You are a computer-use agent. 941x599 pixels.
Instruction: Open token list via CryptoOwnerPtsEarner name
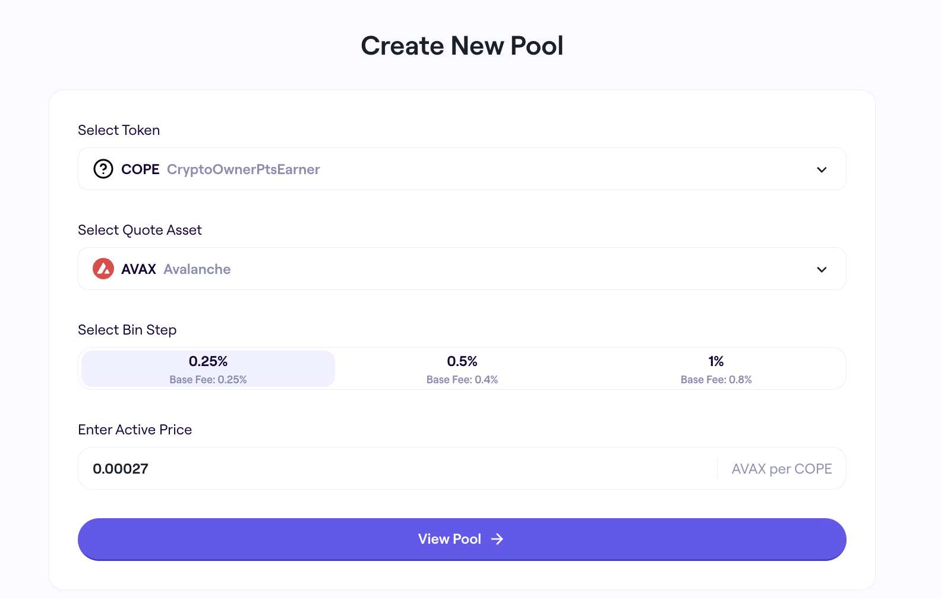tap(244, 169)
